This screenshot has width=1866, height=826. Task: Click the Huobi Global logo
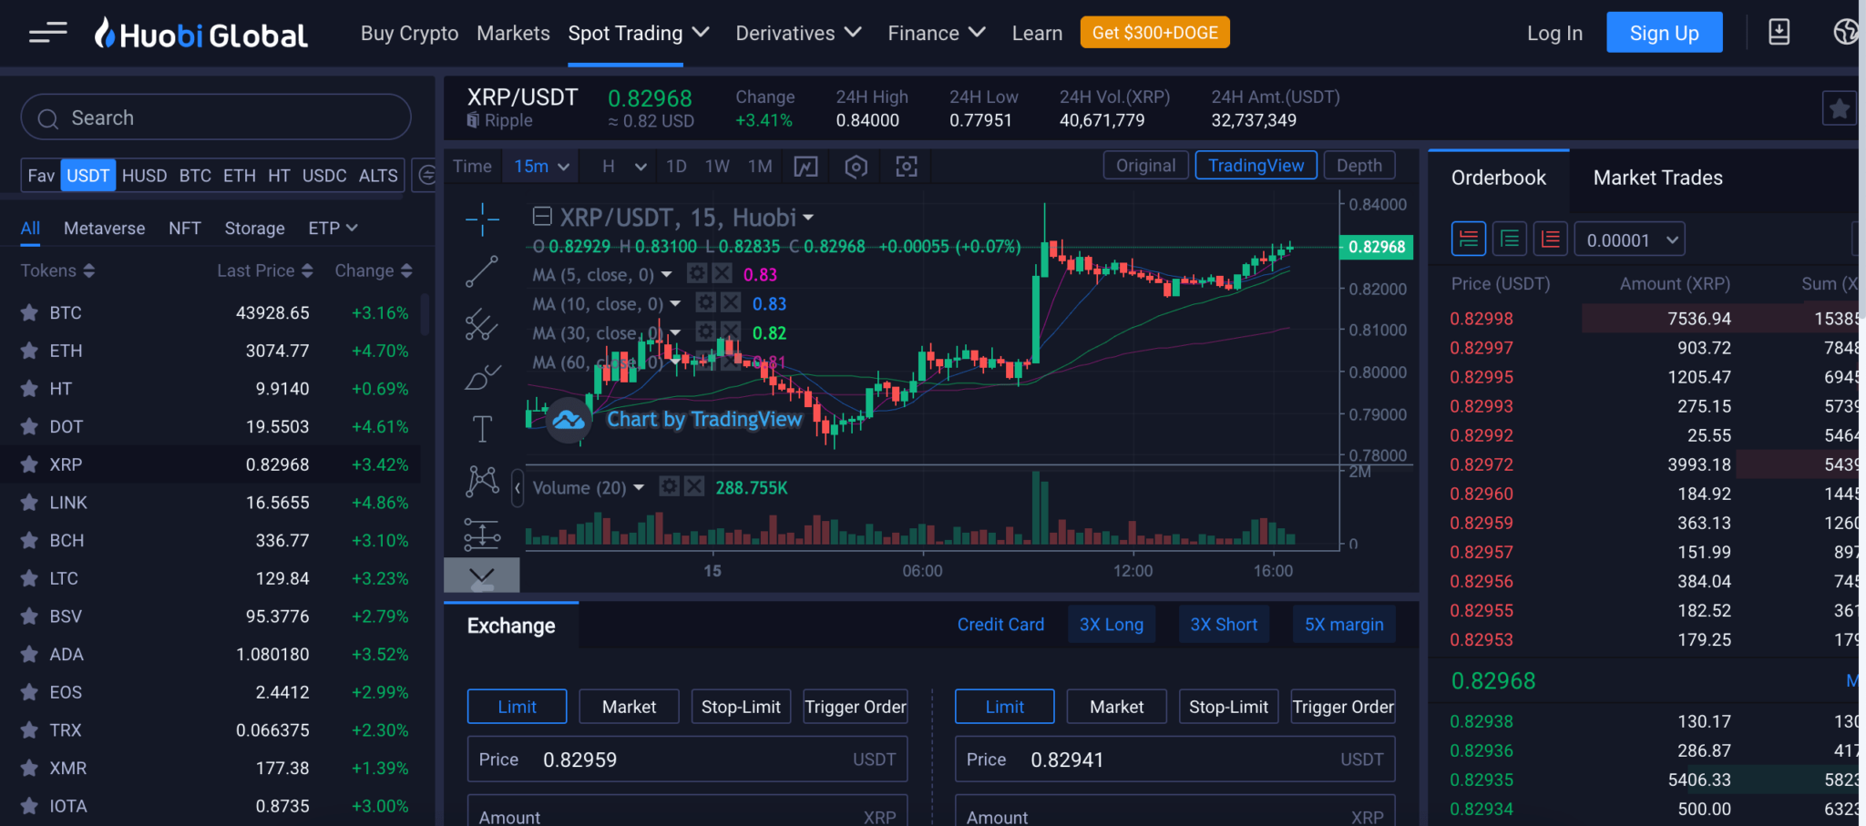pos(201,34)
